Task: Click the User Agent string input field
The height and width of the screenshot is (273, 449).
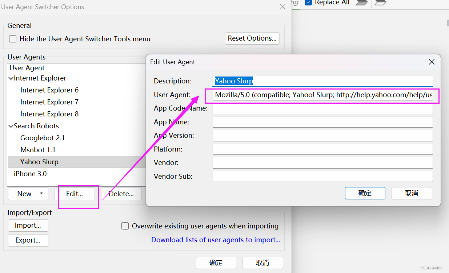Action: (x=322, y=95)
